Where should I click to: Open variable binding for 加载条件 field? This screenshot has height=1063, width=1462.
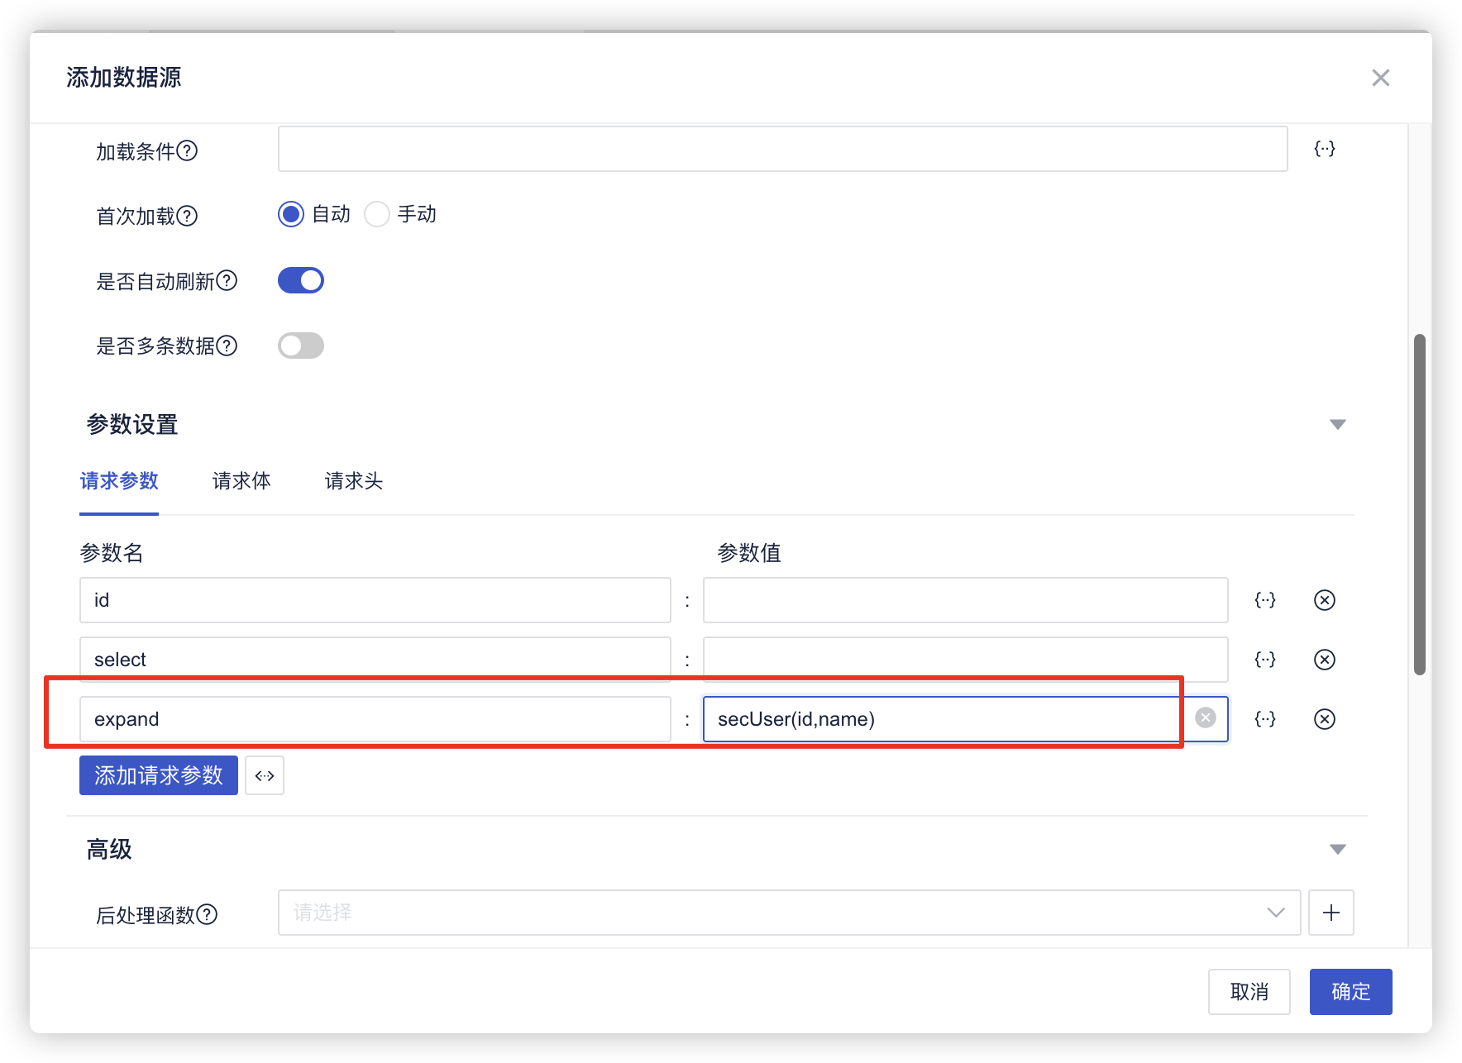(x=1324, y=149)
